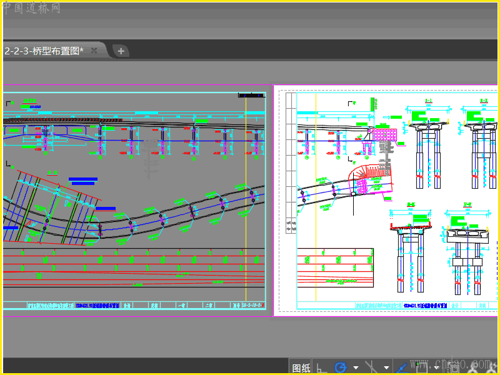Screen dimensions: 500x375
Task: Open the isometric drafting plane dropdown arrow
Action: tap(386, 367)
